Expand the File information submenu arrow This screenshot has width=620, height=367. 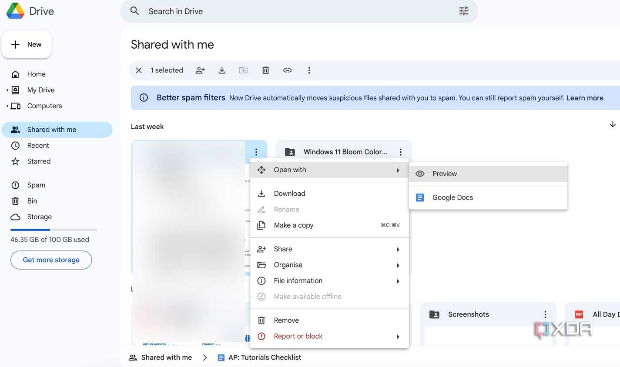[x=398, y=281]
